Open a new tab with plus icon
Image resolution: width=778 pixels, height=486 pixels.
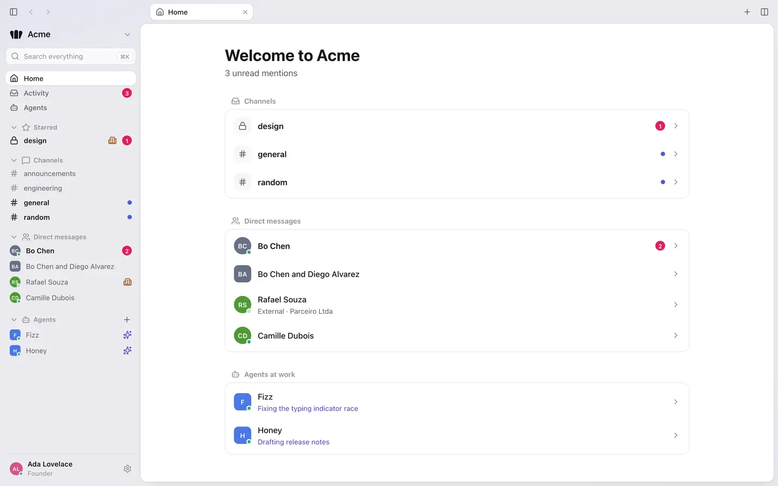(747, 12)
